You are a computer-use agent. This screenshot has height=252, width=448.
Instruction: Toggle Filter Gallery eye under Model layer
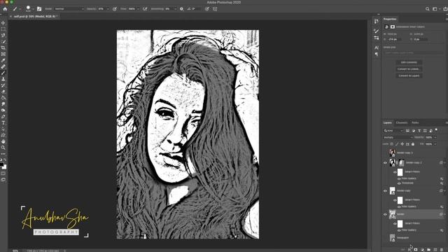click(399, 230)
